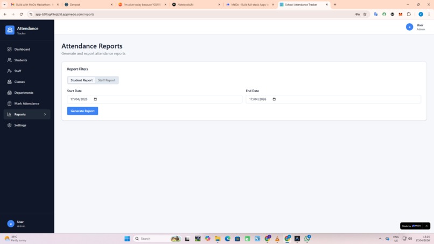Open the Windows Start menu
Image resolution: width=434 pixels, height=244 pixels.
click(x=127, y=239)
